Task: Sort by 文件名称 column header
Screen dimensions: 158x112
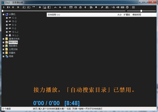Action: (x=54, y=15)
